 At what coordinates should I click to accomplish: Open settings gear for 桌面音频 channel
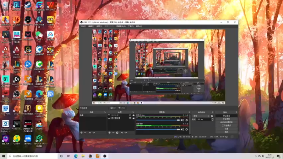[x=187, y=129]
